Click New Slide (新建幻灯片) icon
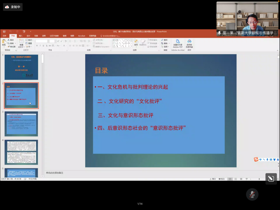This screenshot has width=280, height=210. (x=21, y=42)
